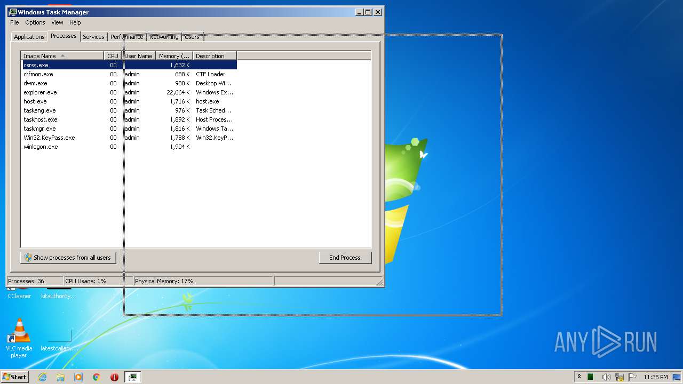Maximize the Task Manager window
This screenshot has height=384, width=683.
[x=368, y=12]
